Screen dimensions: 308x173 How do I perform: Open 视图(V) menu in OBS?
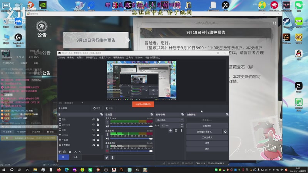(80, 58)
